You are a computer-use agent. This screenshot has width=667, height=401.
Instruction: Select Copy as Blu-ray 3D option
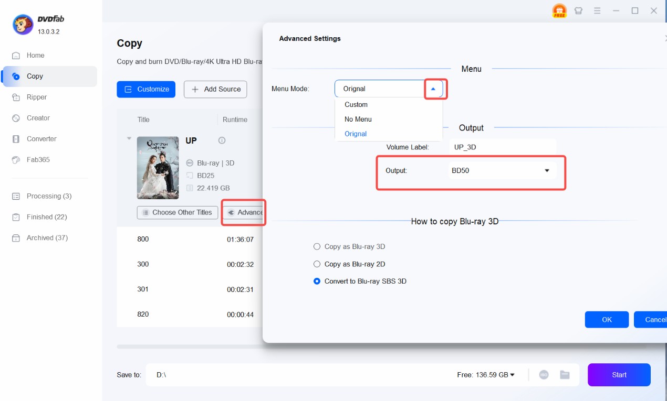(x=317, y=246)
